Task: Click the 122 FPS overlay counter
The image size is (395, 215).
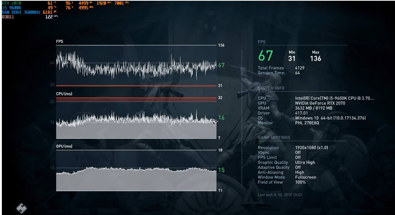Action: pos(51,17)
